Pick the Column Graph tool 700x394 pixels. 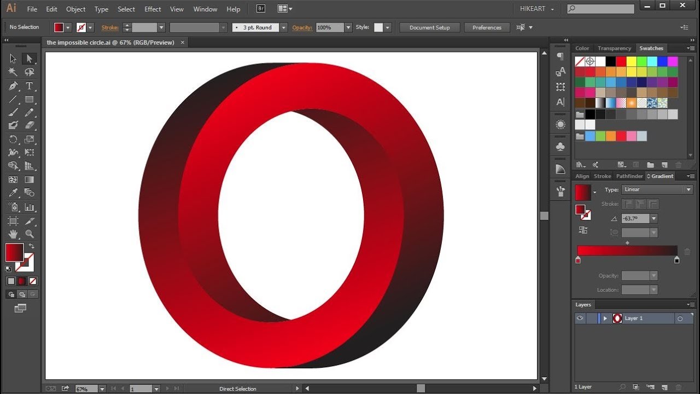tap(30, 207)
